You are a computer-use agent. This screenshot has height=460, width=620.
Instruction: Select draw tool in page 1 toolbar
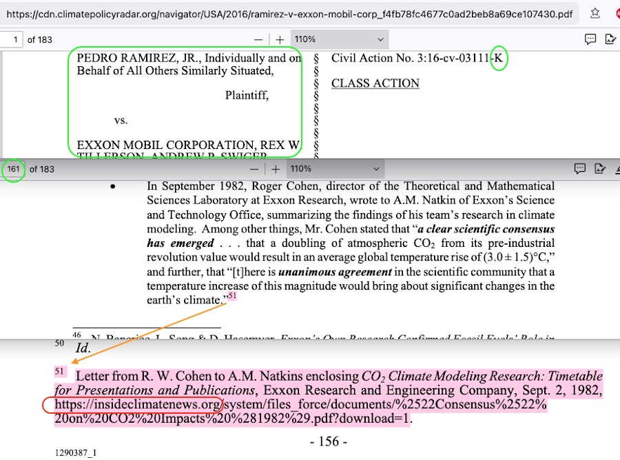610,40
